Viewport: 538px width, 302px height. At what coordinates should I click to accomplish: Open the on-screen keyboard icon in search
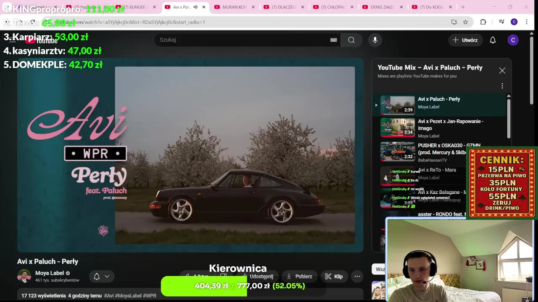click(333, 40)
